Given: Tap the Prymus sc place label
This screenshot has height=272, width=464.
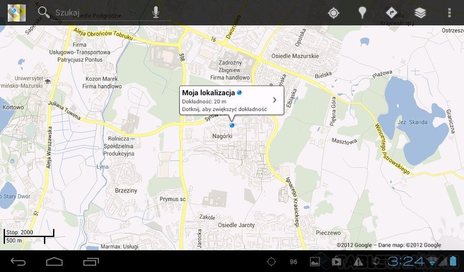Looking at the screenshot, I should (x=173, y=199).
